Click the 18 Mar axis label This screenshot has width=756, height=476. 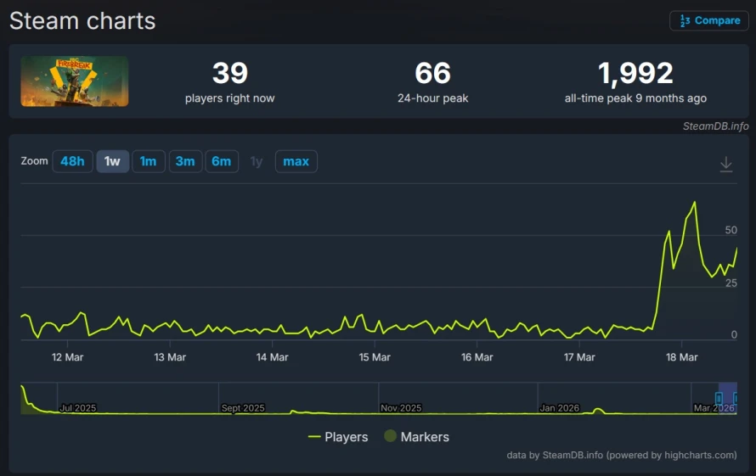pos(682,357)
